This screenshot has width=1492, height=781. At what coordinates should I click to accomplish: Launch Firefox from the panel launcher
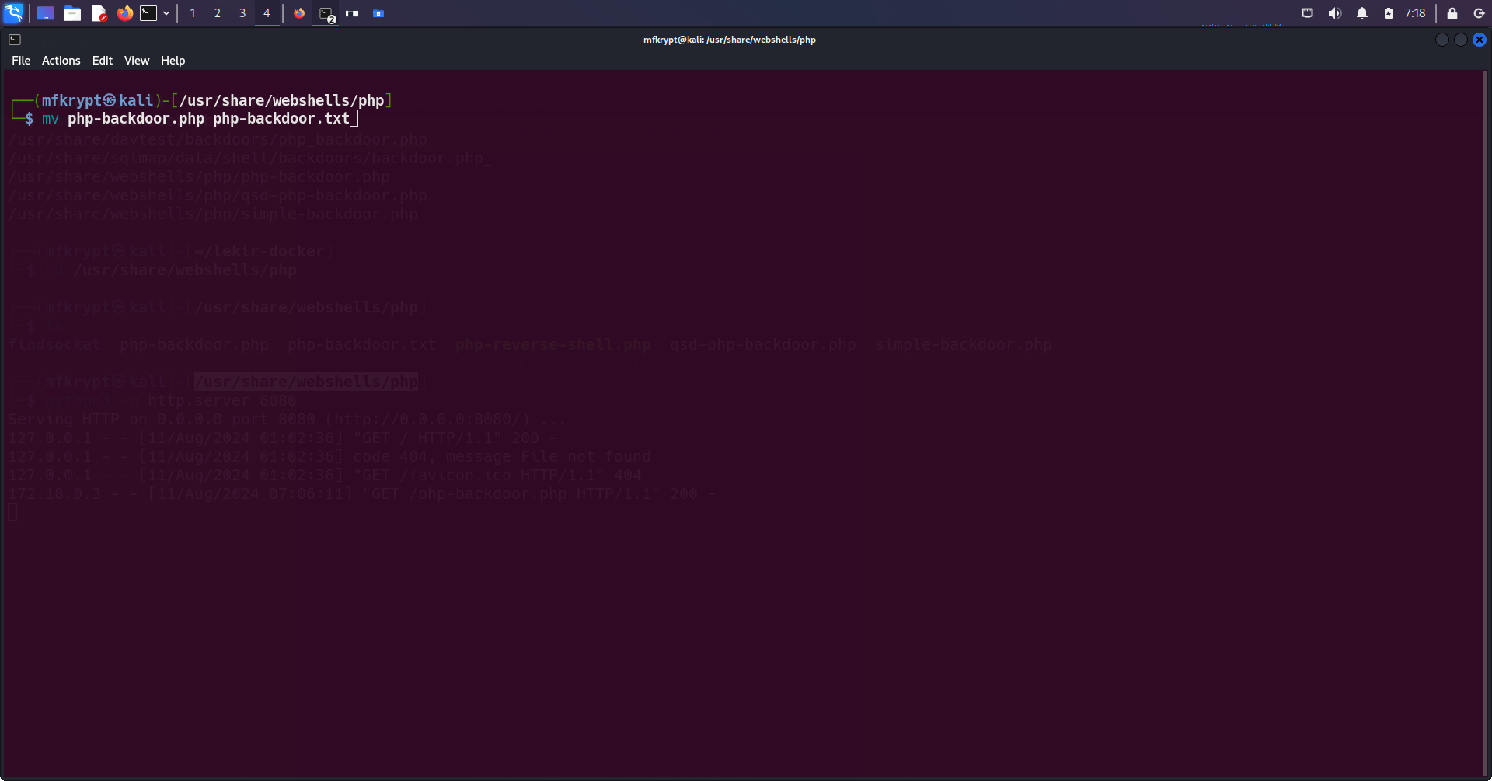(x=124, y=13)
